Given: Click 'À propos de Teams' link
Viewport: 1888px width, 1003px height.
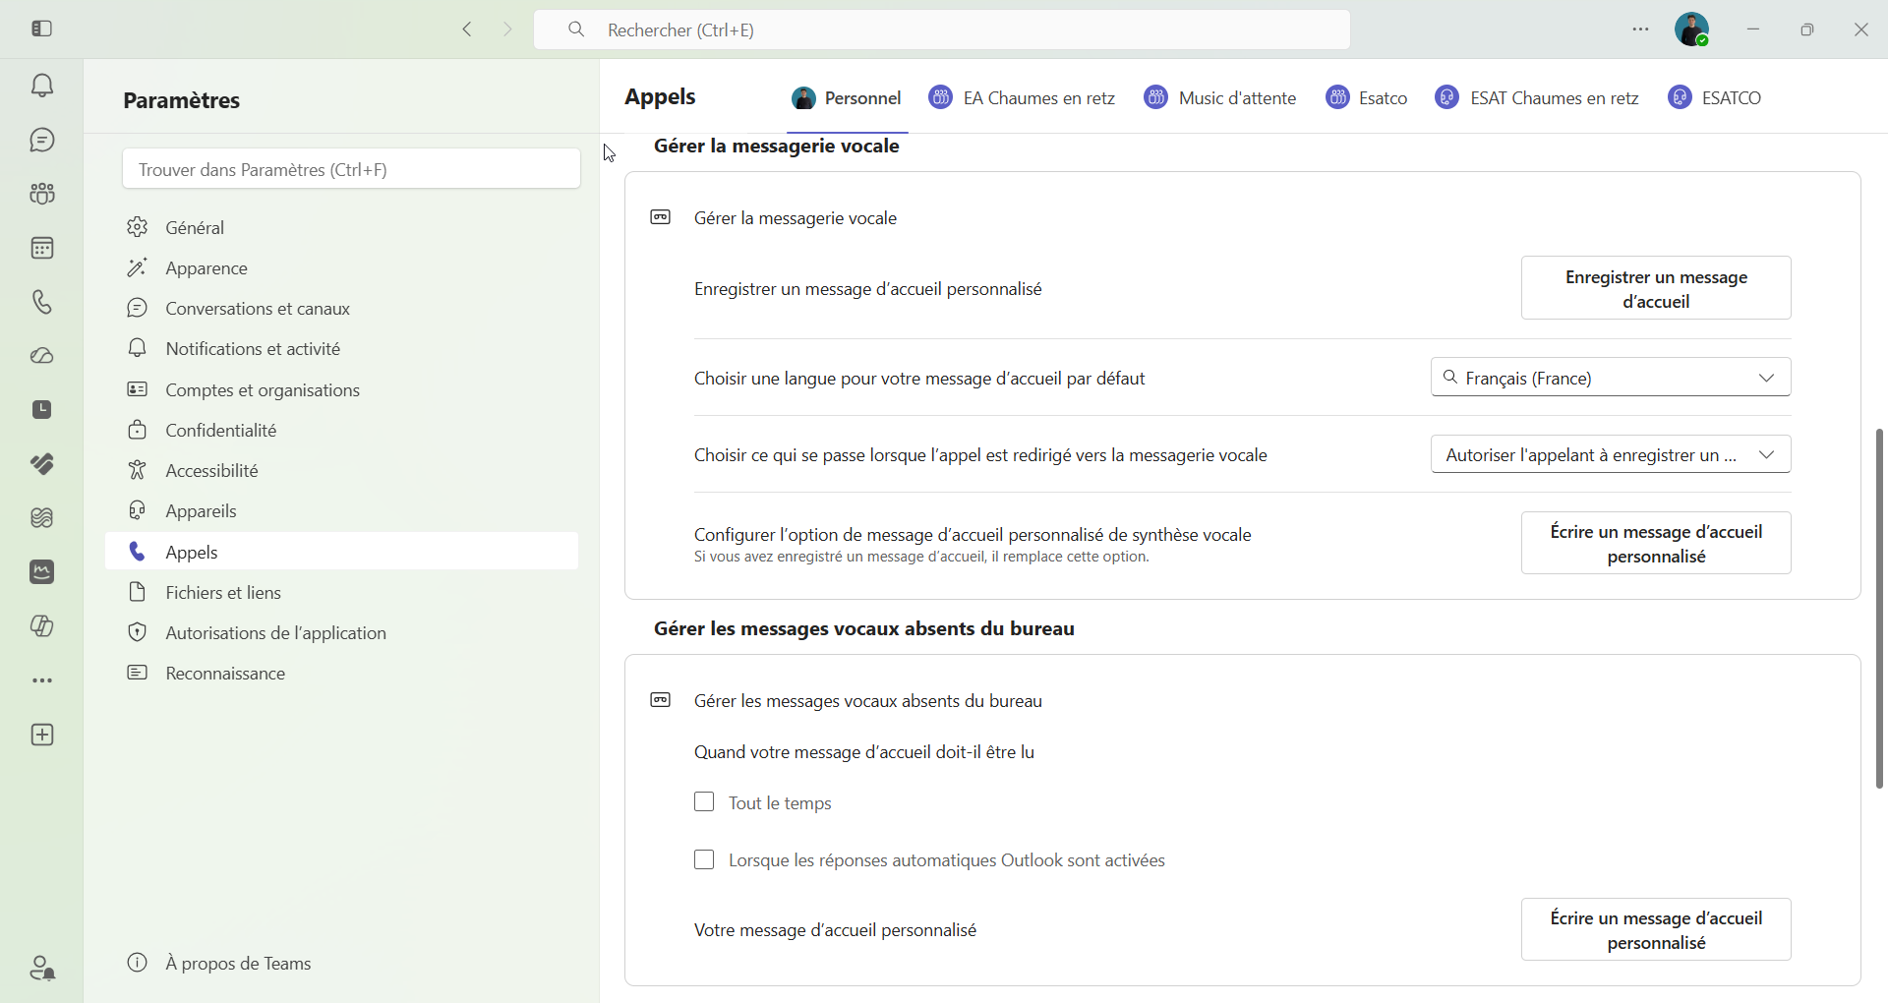Looking at the screenshot, I should [239, 964].
